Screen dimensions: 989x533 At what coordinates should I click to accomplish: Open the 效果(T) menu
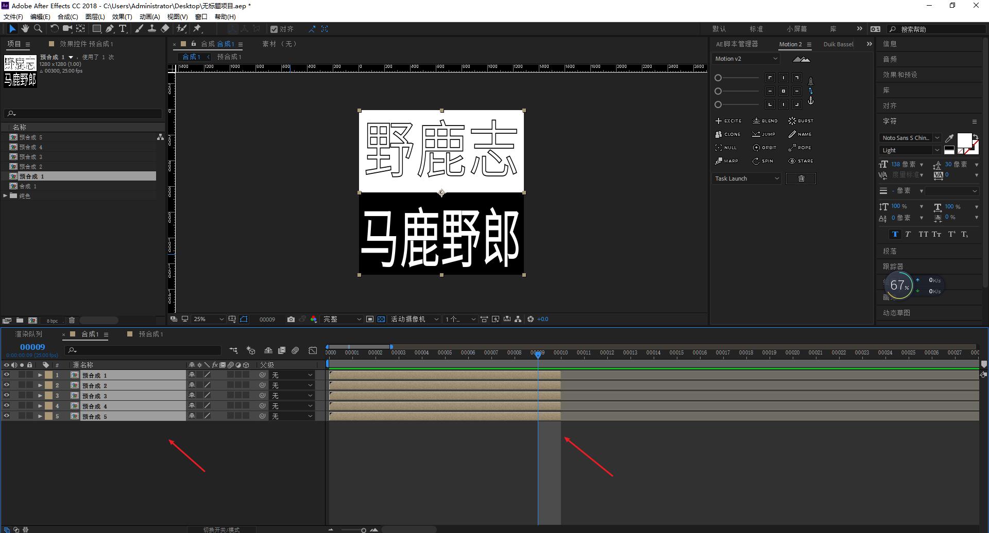(x=122, y=16)
